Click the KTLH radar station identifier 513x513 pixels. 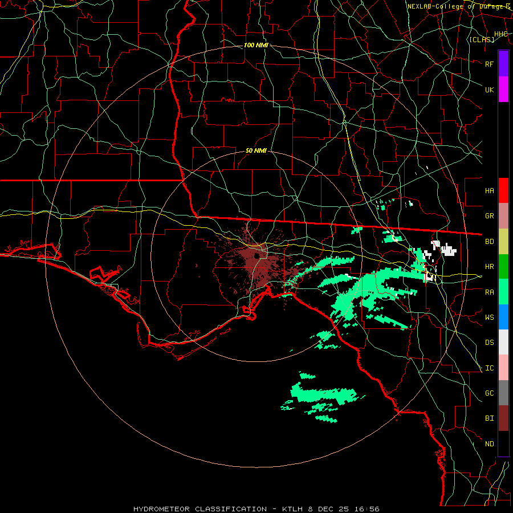(x=292, y=509)
